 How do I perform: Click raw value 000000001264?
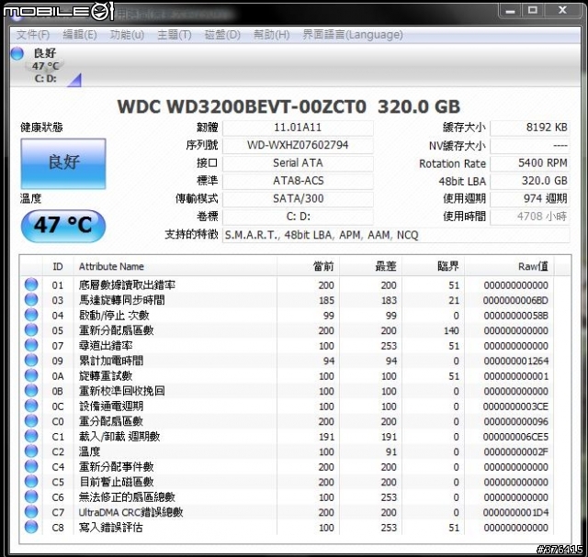coord(515,361)
